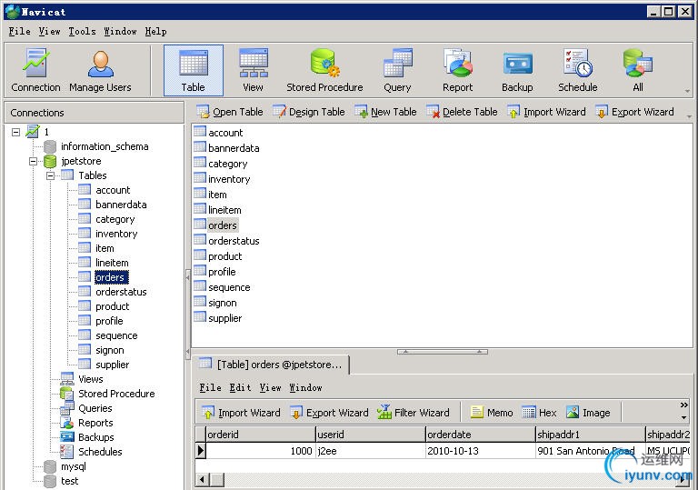Click the grid scroll left arrow

coord(203,480)
